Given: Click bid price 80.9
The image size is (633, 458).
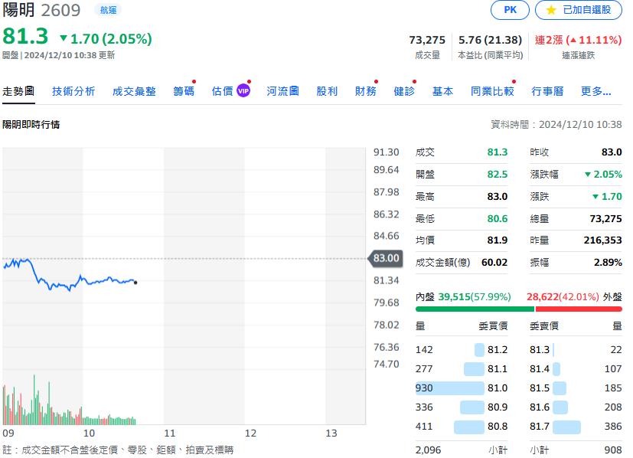Looking at the screenshot, I should [x=498, y=407].
